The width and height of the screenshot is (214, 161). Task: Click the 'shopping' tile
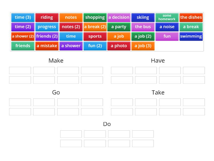coord(95,17)
